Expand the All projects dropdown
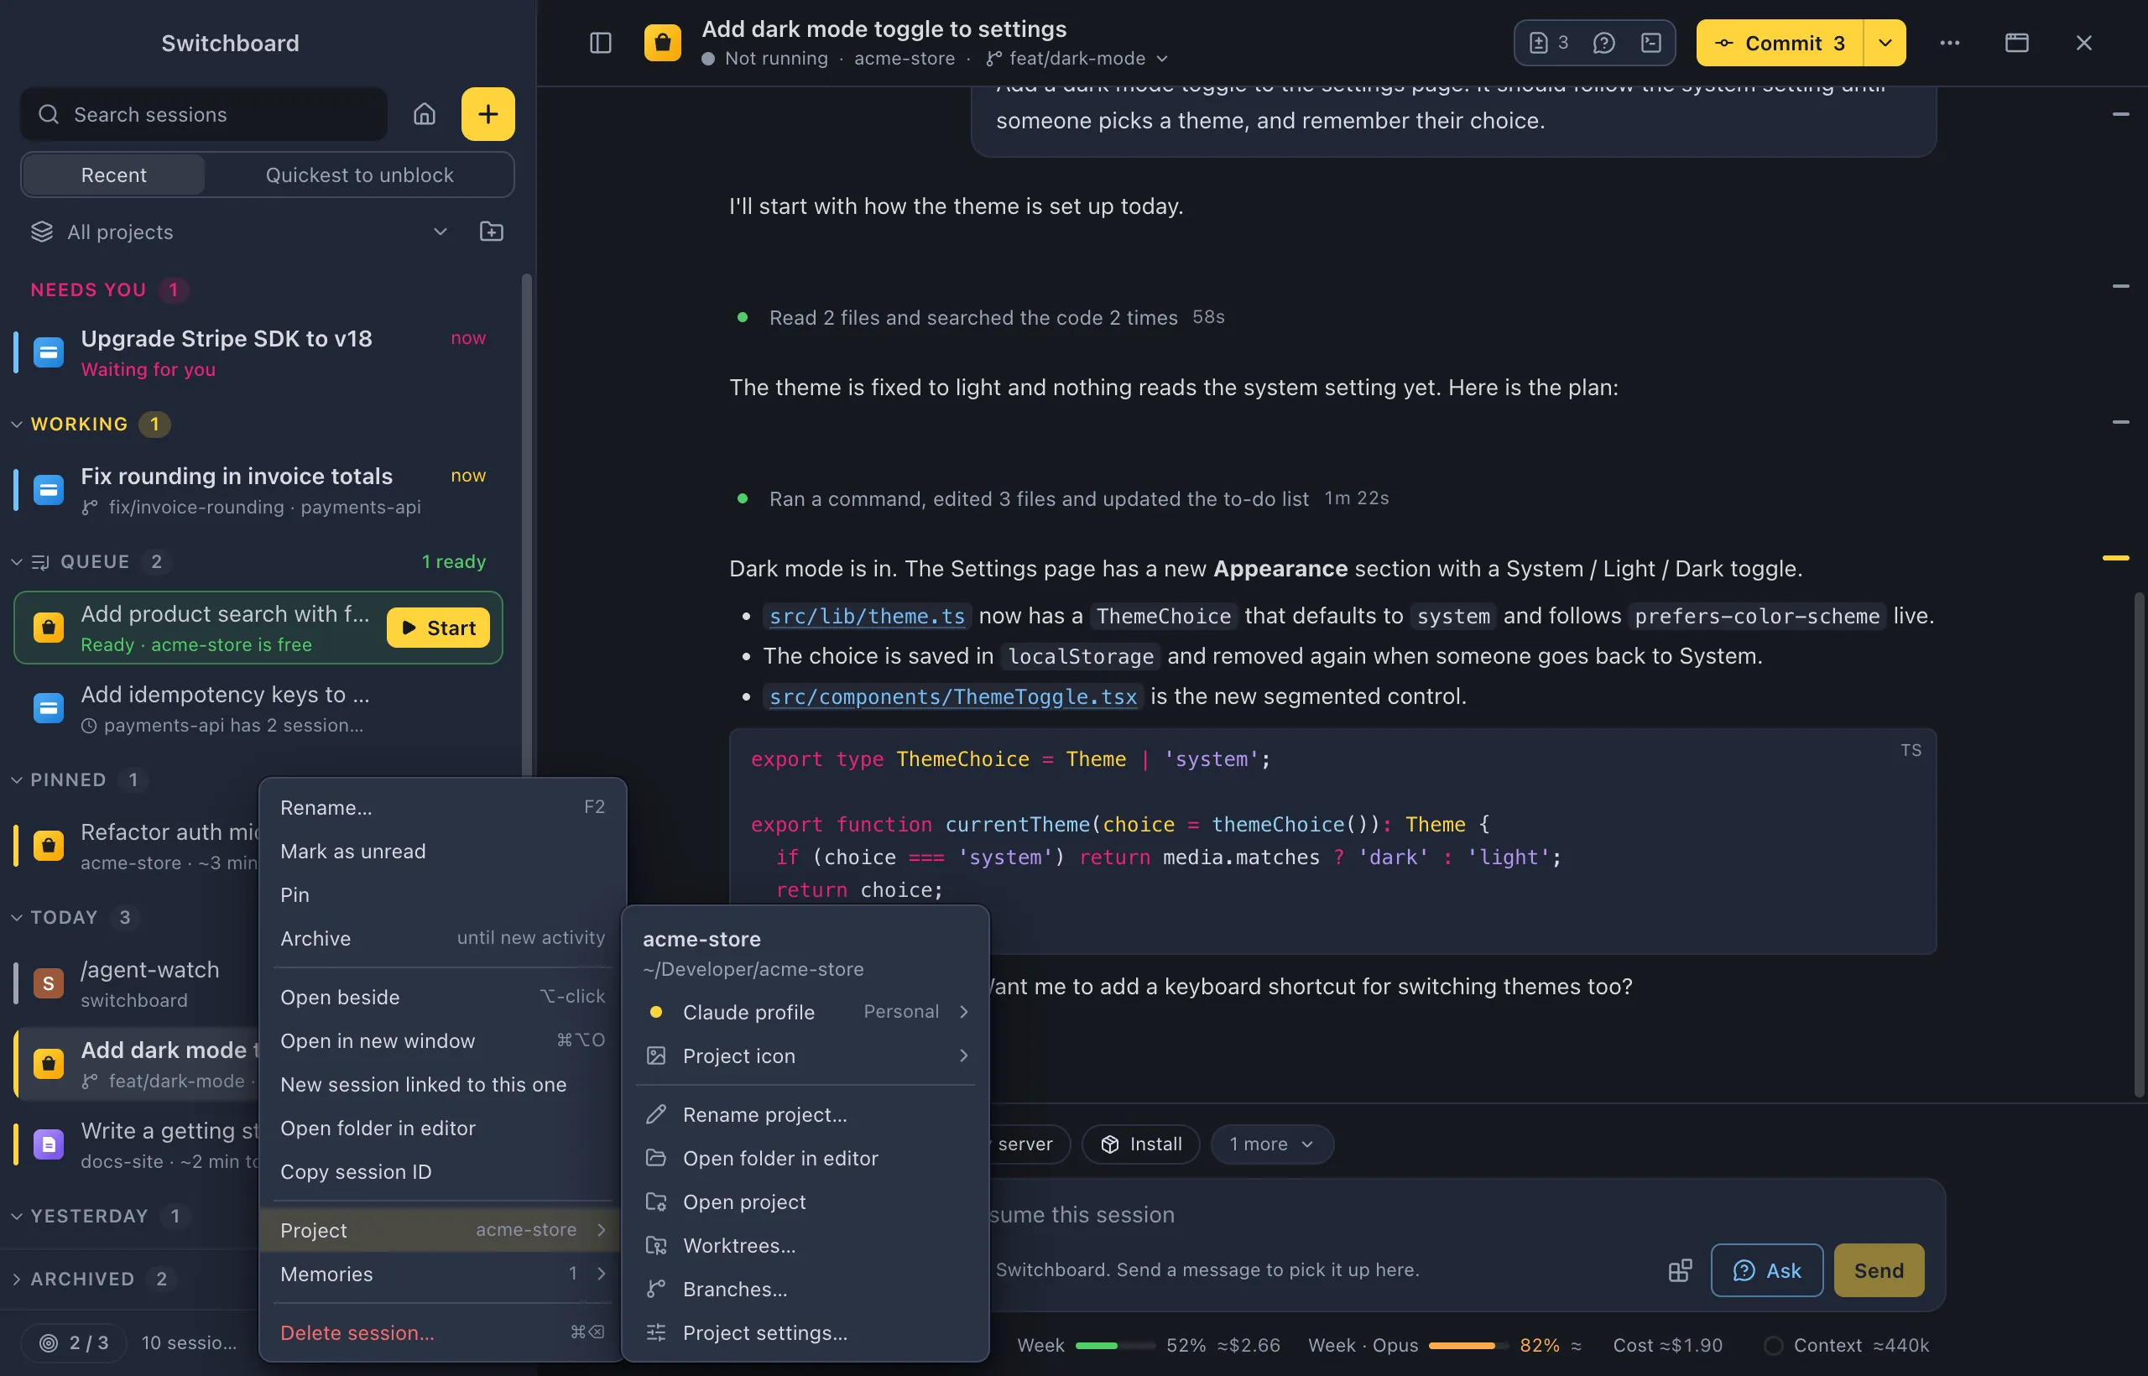The width and height of the screenshot is (2148, 1376). [240, 232]
